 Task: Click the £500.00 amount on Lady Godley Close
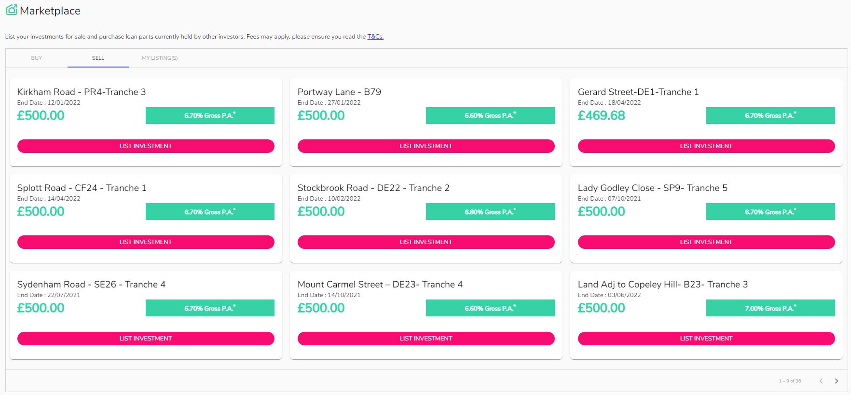click(602, 212)
